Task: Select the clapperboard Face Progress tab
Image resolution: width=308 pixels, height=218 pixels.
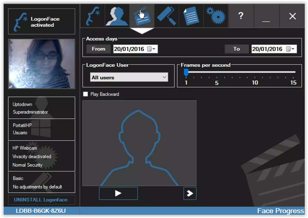Action: (x=142, y=16)
